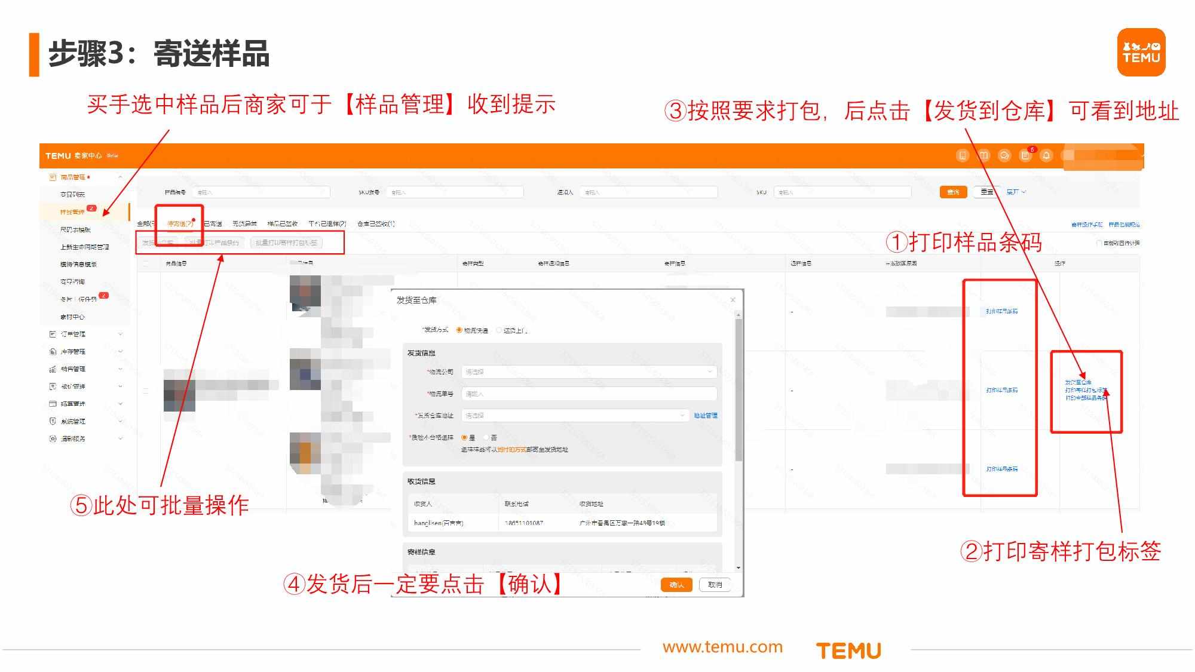Expand the 订单管理 sidebar chevron
Screen dimensions: 1195x672
120,334
